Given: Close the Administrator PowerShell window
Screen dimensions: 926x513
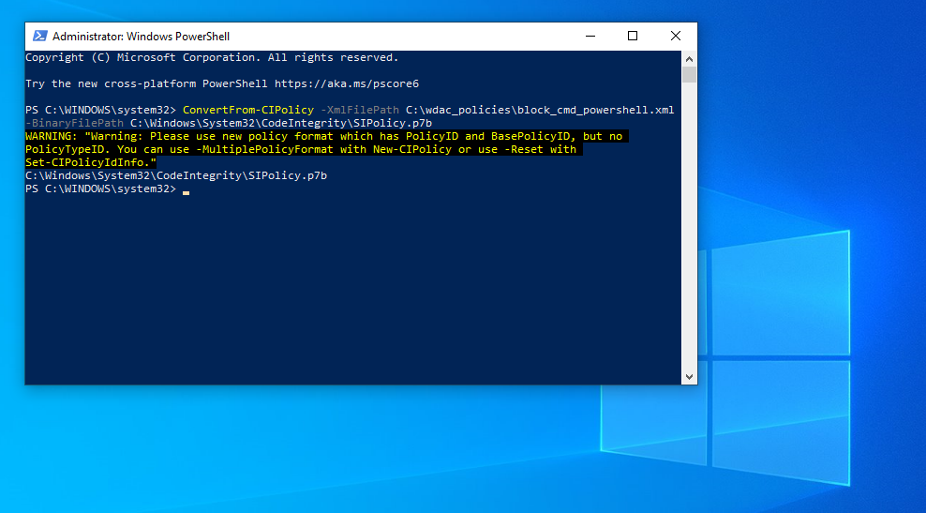Looking at the screenshot, I should coord(676,36).
